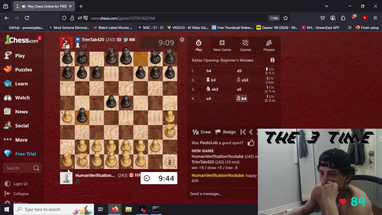The width and height of the screenshot is (382, 215).
Task: Jump to first move arrow
Action: (243, 132)
